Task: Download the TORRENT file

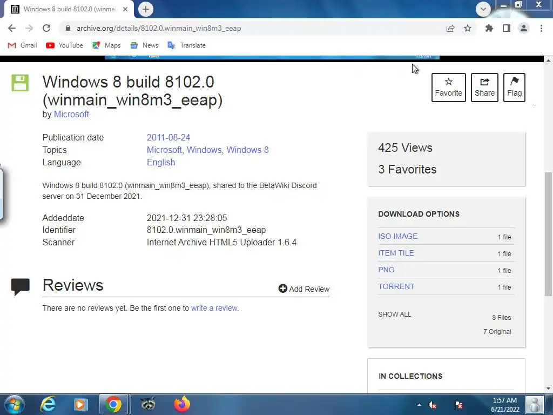Action: tap(396, 286)
